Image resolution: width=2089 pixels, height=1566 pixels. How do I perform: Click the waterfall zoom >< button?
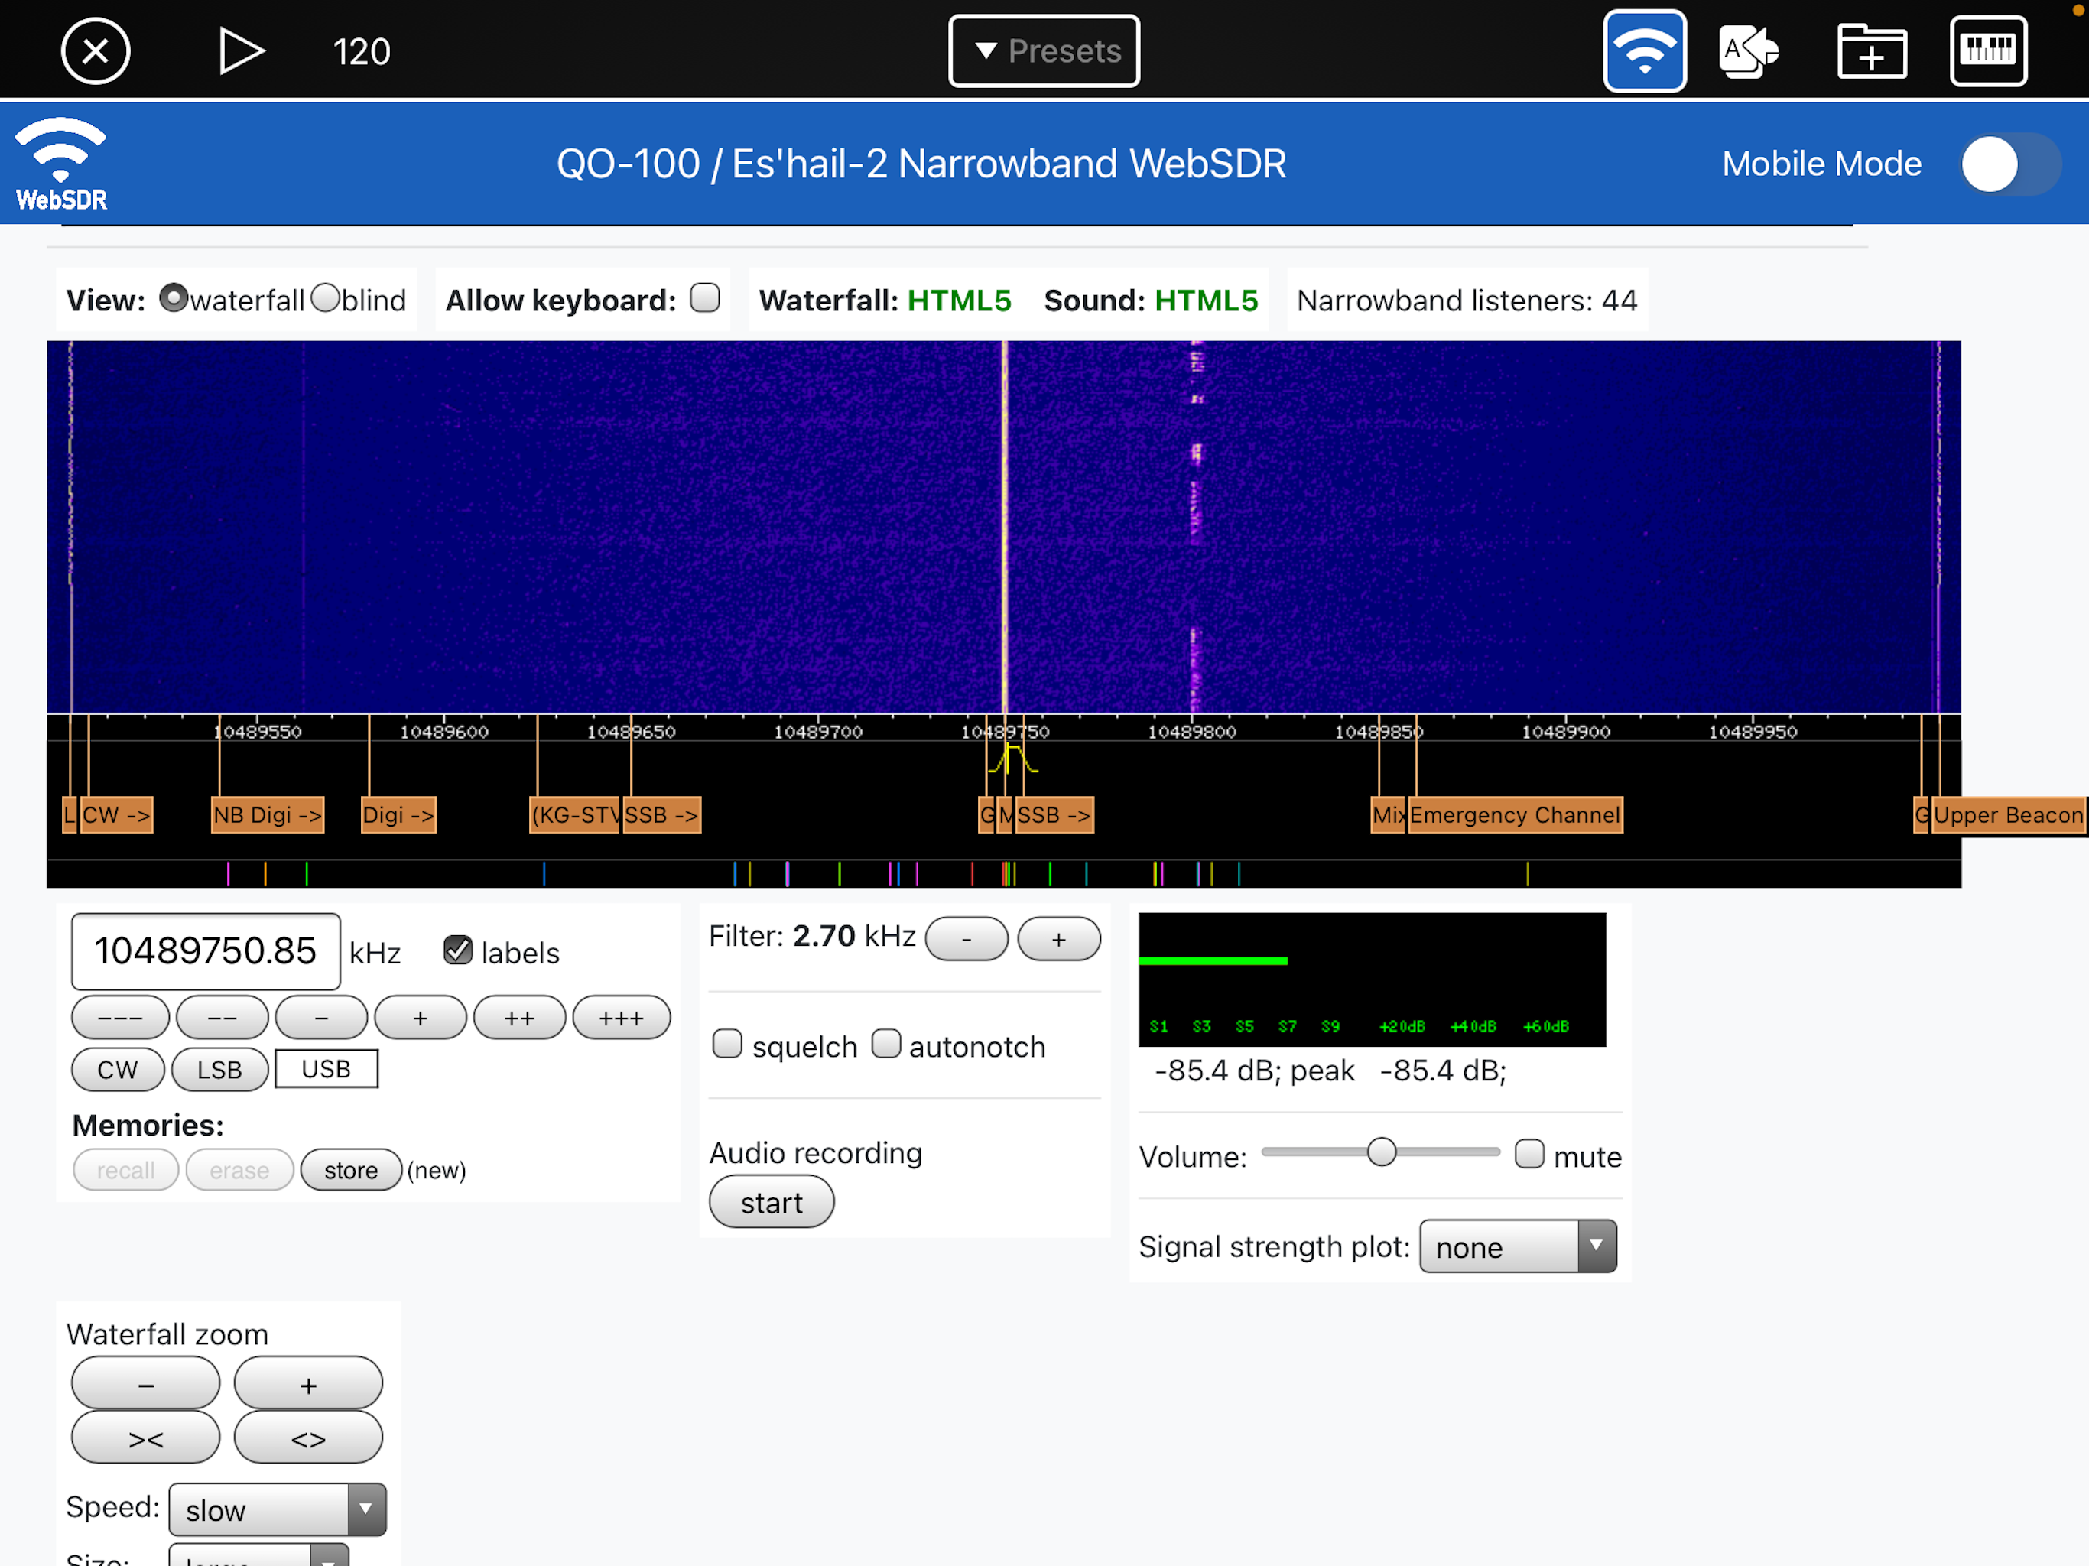145,1438
